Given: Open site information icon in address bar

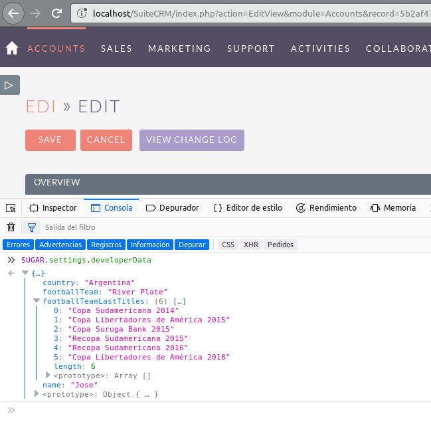Looking at the screenshot, I should point(82,13).
